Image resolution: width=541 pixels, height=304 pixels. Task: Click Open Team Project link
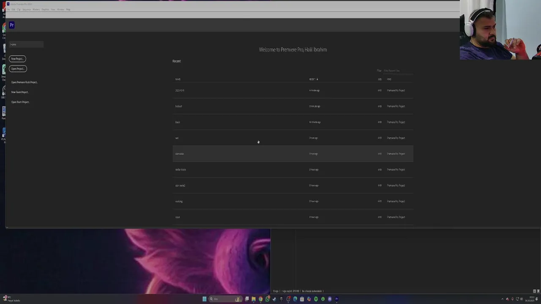[x=20, y=102]
